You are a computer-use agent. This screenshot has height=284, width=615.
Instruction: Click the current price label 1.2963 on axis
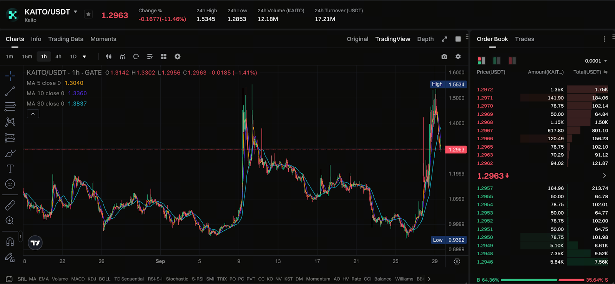[x=456, y=149]
